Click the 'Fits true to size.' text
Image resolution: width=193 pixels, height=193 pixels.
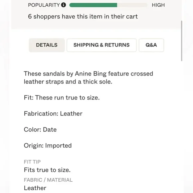(47, 170)
